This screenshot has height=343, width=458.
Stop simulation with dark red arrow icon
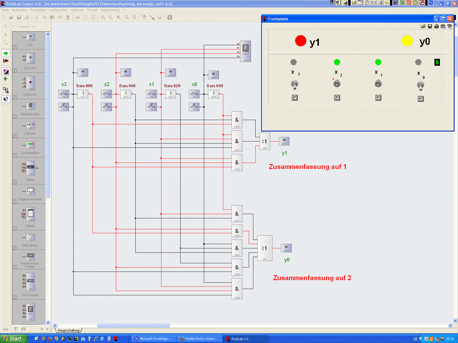[x=6, y=61]
